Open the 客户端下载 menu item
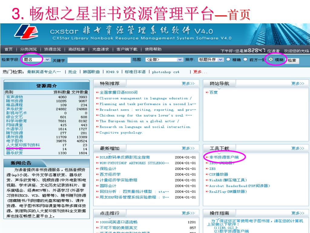The image size is (310, 233). pos(127,49)
